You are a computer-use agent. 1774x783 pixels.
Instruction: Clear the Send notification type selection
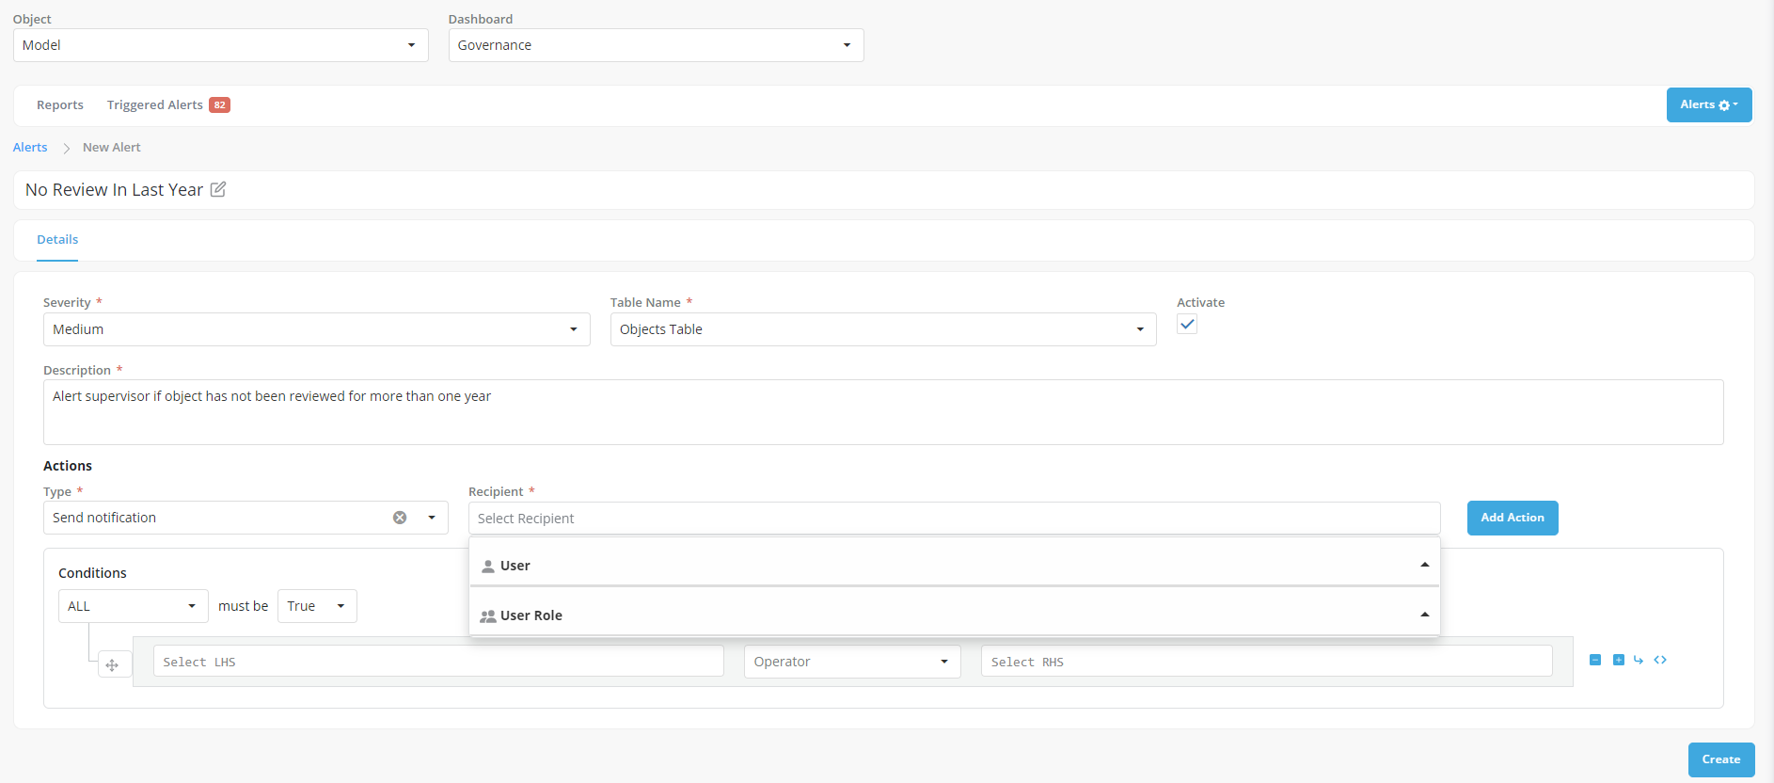[400, 518]
